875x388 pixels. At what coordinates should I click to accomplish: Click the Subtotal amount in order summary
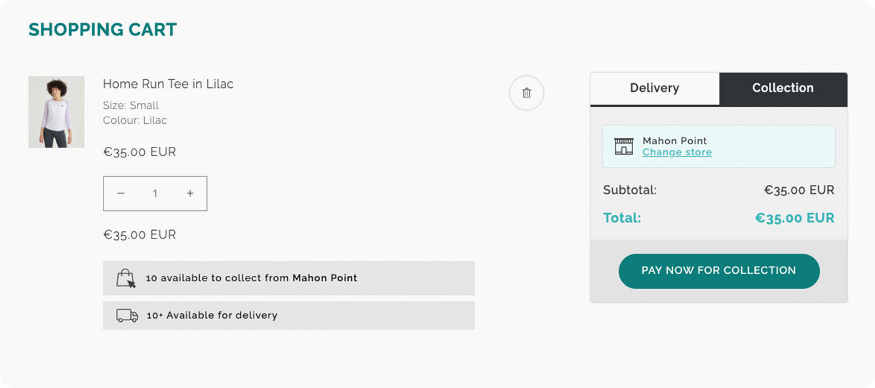799,190
